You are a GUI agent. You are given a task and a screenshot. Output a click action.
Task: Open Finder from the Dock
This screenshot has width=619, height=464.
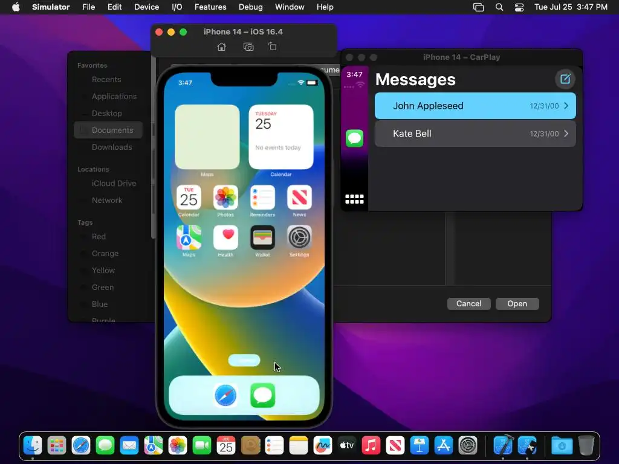pyautogui.click(x=33, y=446)
